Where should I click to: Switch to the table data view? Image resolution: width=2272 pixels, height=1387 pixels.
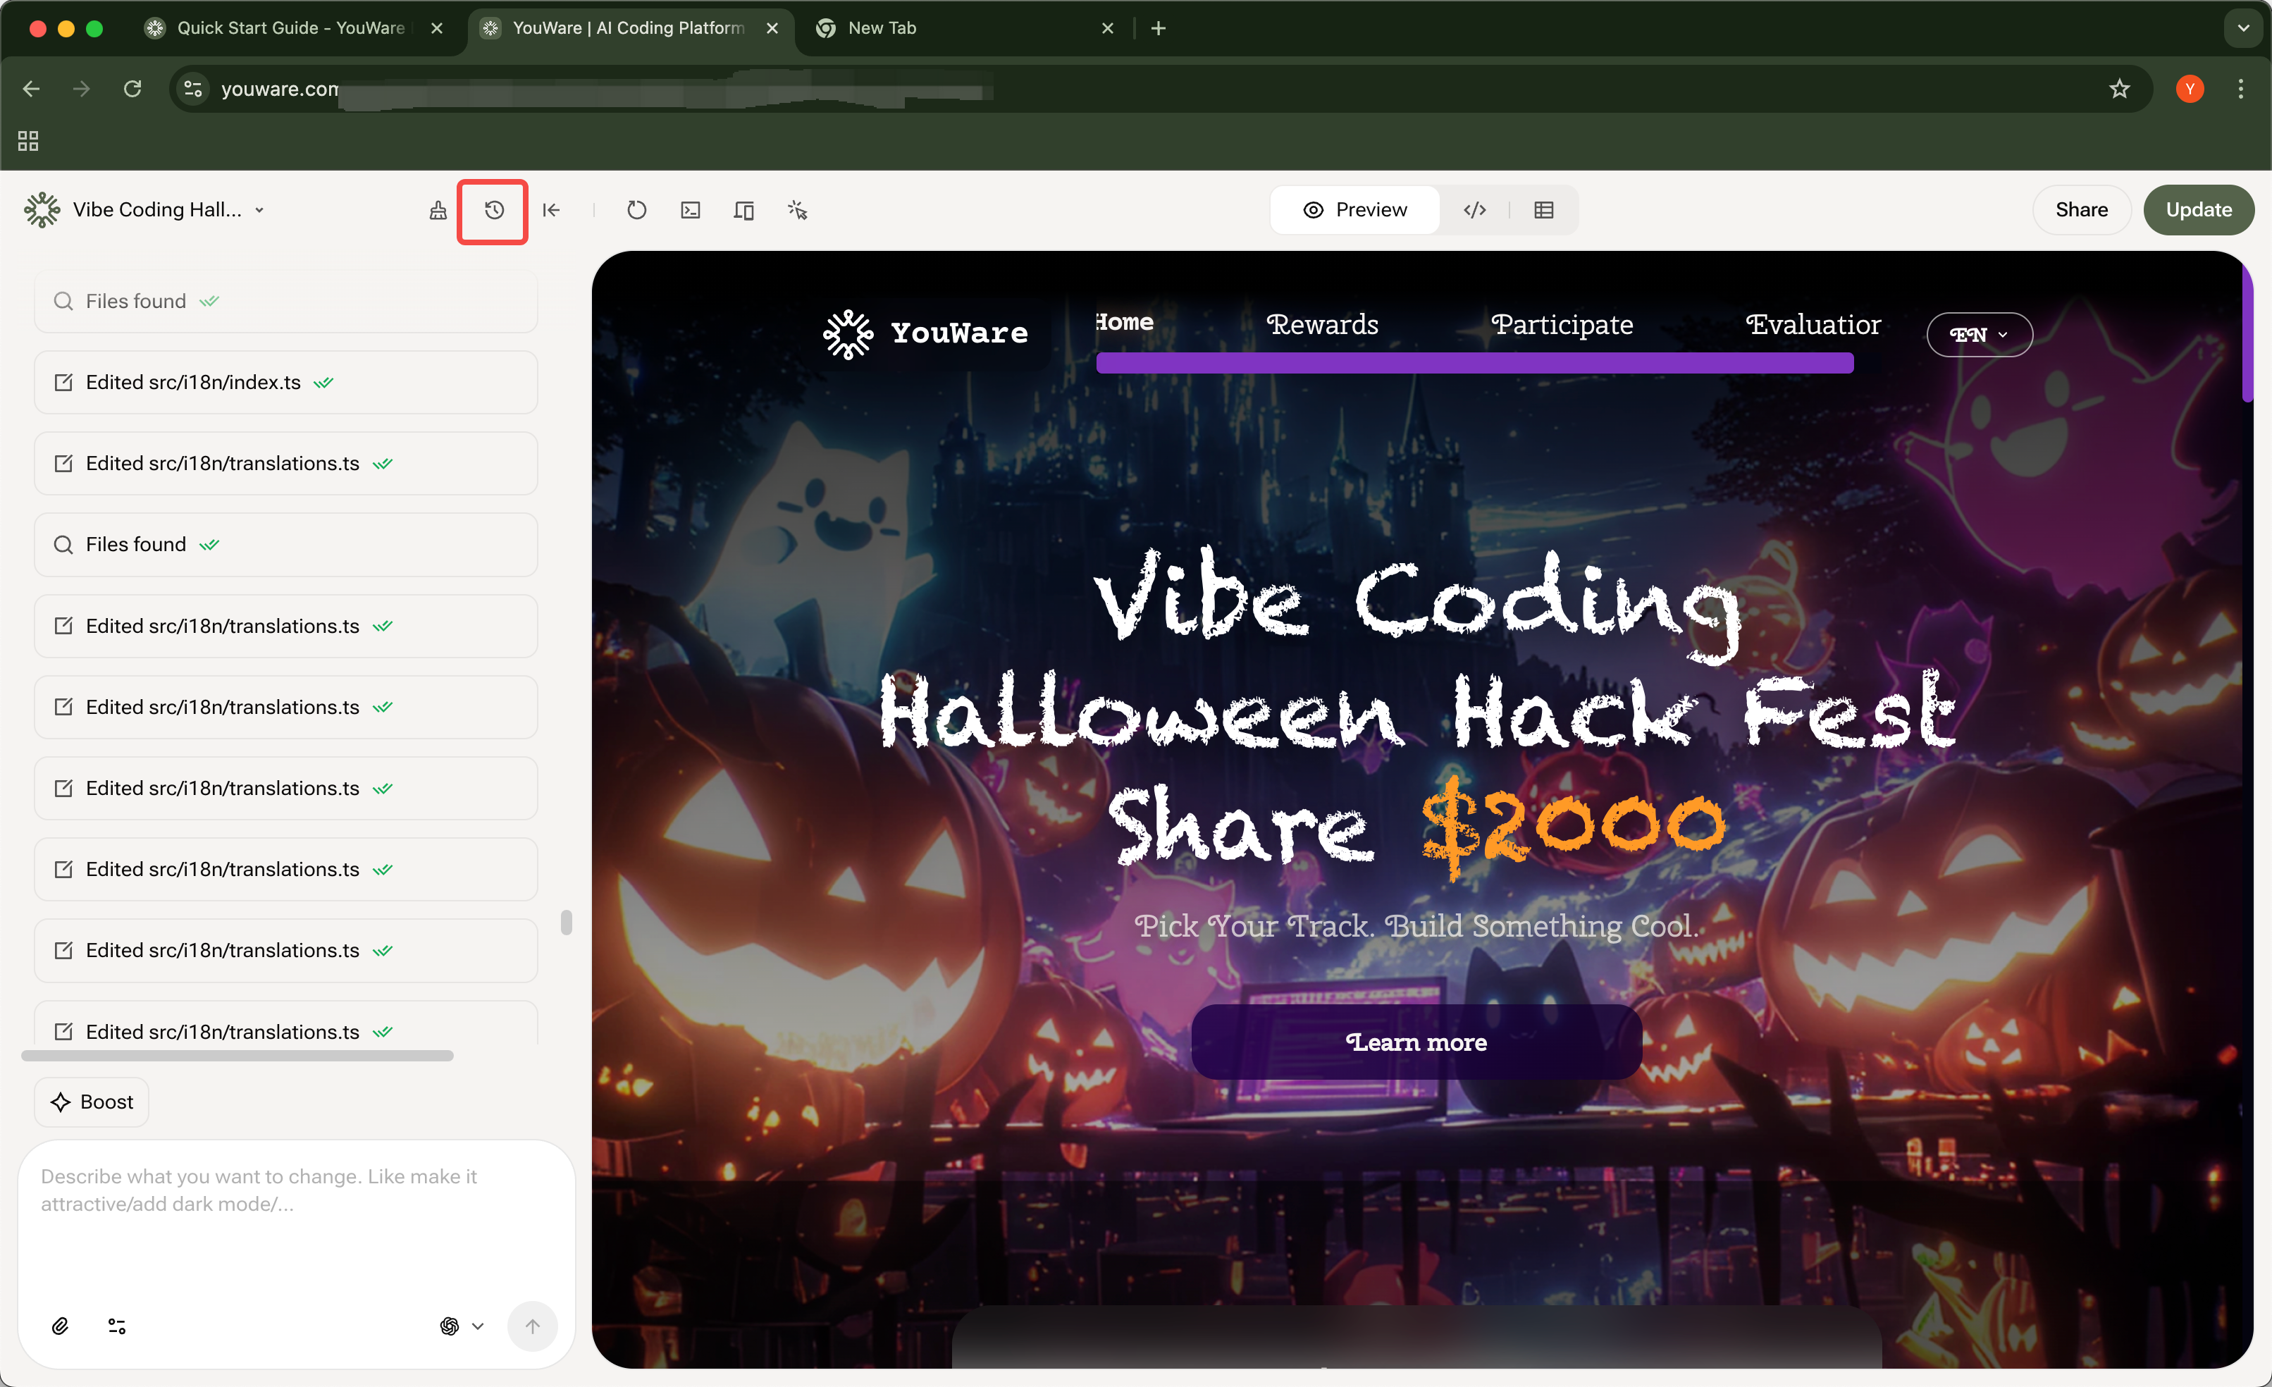pyautogui.click(x=1543, y=210)
